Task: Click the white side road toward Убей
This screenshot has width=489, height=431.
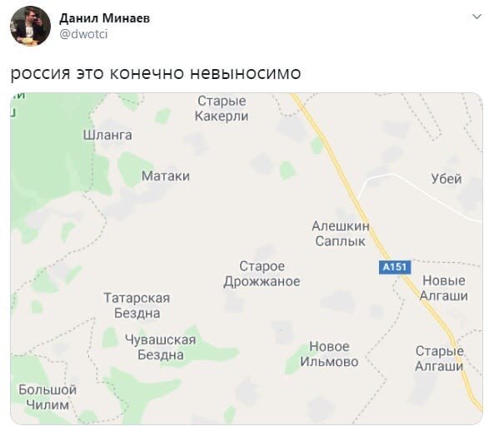Action: 418,190
